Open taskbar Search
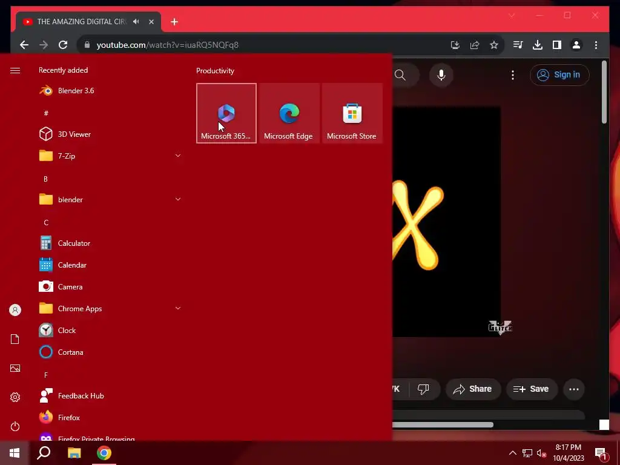The width and height of the screenshot is (620, 465). (x=44, y=453)
